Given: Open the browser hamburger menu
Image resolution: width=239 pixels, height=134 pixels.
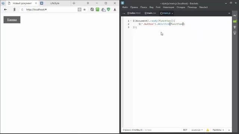Looking at the screenshot, I should point(88,3).
